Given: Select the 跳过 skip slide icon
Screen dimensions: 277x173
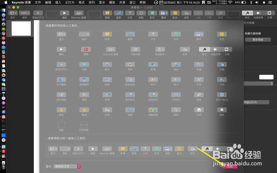Looking at the screenshot, I should click(x=107, y=64).
